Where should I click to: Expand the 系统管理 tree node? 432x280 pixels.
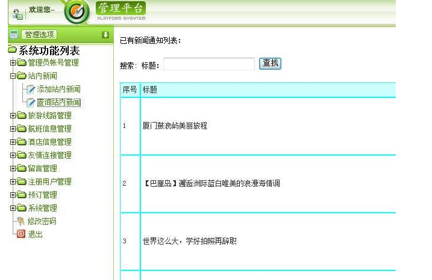point(13,208)
